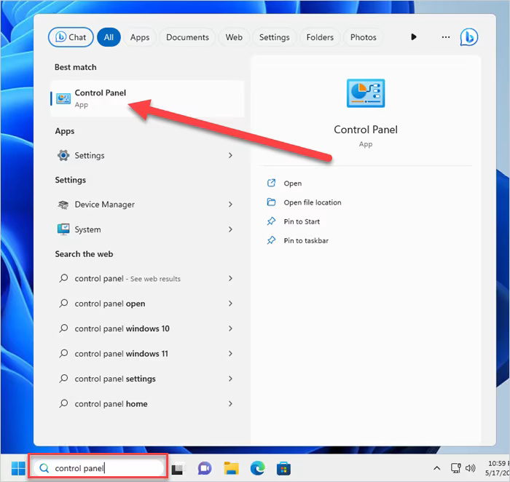
Task: Click the Bing logo icon at top right
Action: tap(468, 37)
